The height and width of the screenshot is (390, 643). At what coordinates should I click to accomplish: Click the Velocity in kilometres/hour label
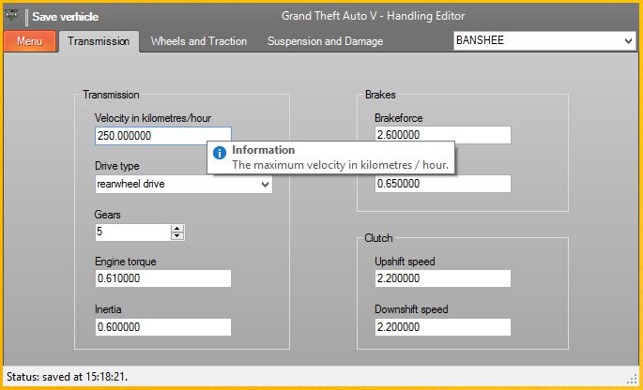click(153, 118)
